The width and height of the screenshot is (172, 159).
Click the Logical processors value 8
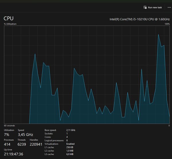click(67, 141)
